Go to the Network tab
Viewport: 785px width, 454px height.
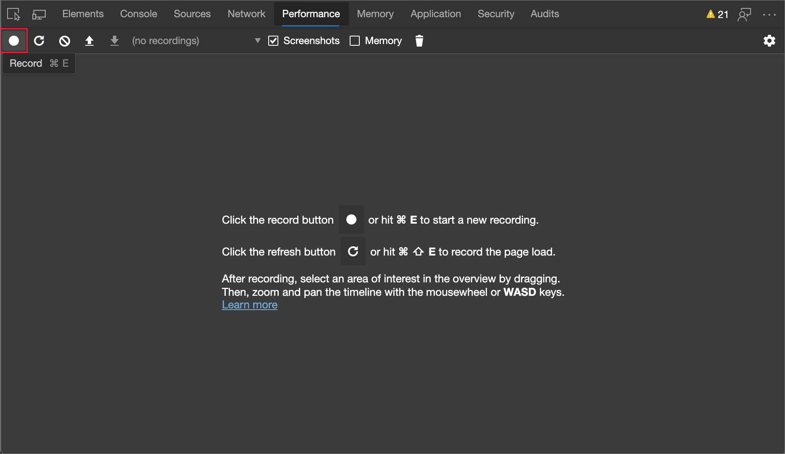coord(246,14)
